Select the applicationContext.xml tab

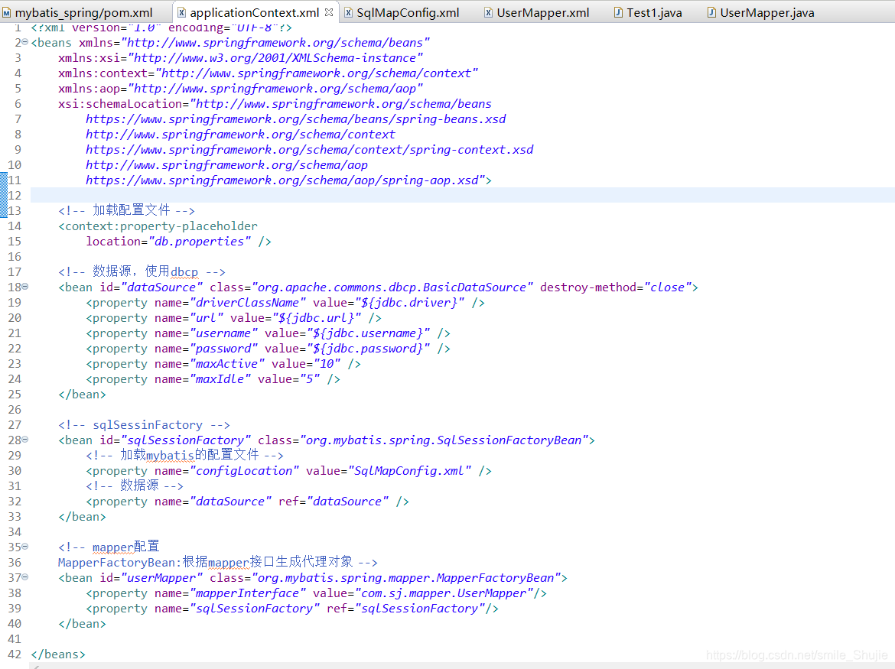pyautogui.click(x=255, y=12)
